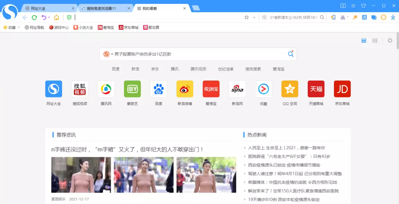Open a new tab with the tab strip button

[x=196, y=8]
